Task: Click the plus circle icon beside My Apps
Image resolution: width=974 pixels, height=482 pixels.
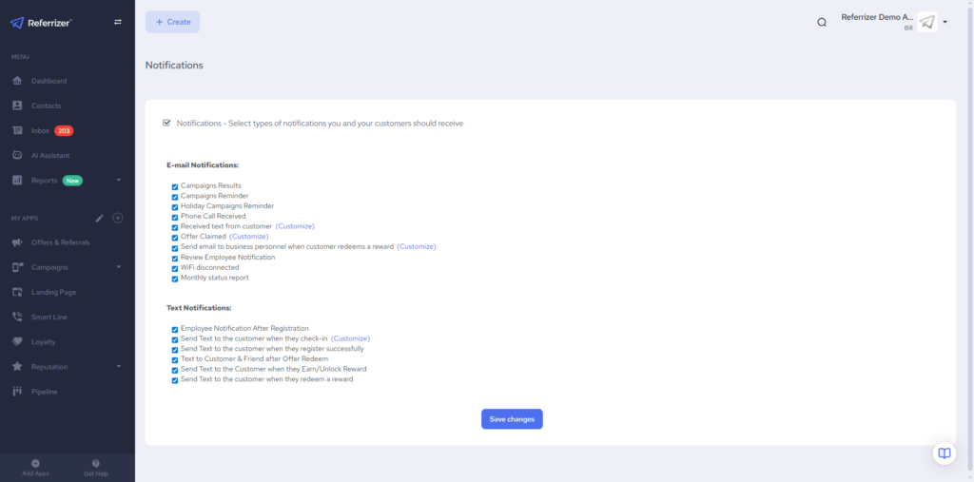Action: pyautogui.click(x=118, y=218)
